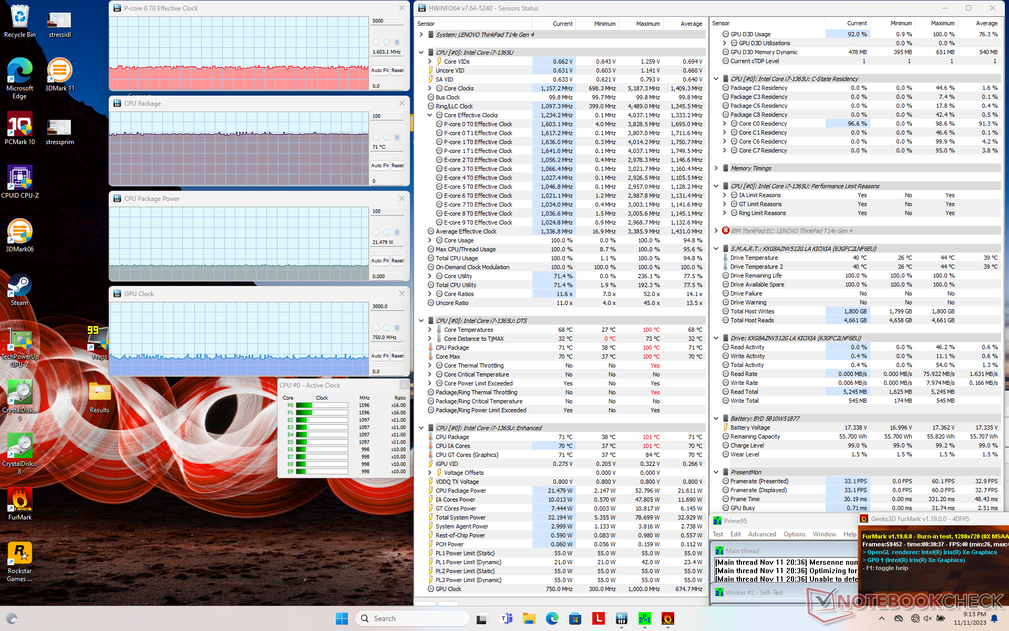Open the FurMark desktop icon
This screenshot has height=631, width=1009.
click(20, 500)
